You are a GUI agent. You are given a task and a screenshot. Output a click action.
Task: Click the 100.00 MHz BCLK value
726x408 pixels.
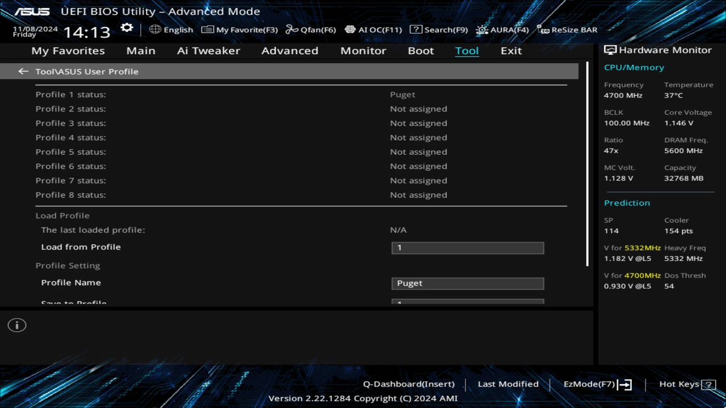click(627, 123)
